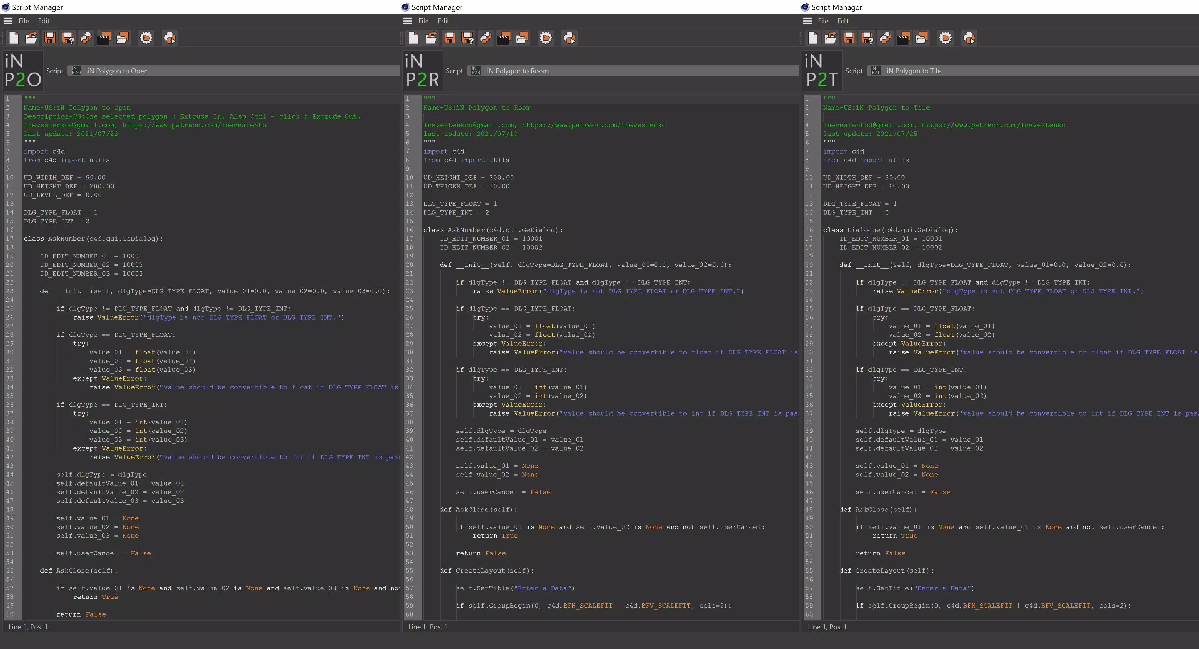1199x649 pixels.
Task: Click Save As icon in the P2R window
Action: pyautogui.click(x=467, y=38)
